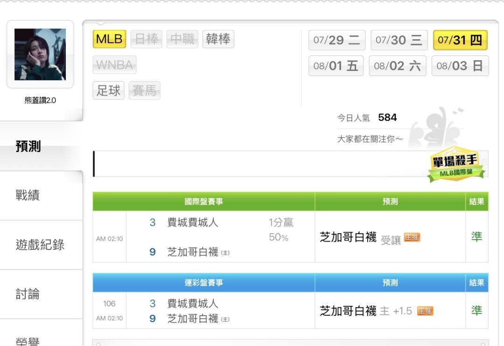Click the 運彩盤 prediction 芝加哥白襪 主 +1.5

point(366,311)
